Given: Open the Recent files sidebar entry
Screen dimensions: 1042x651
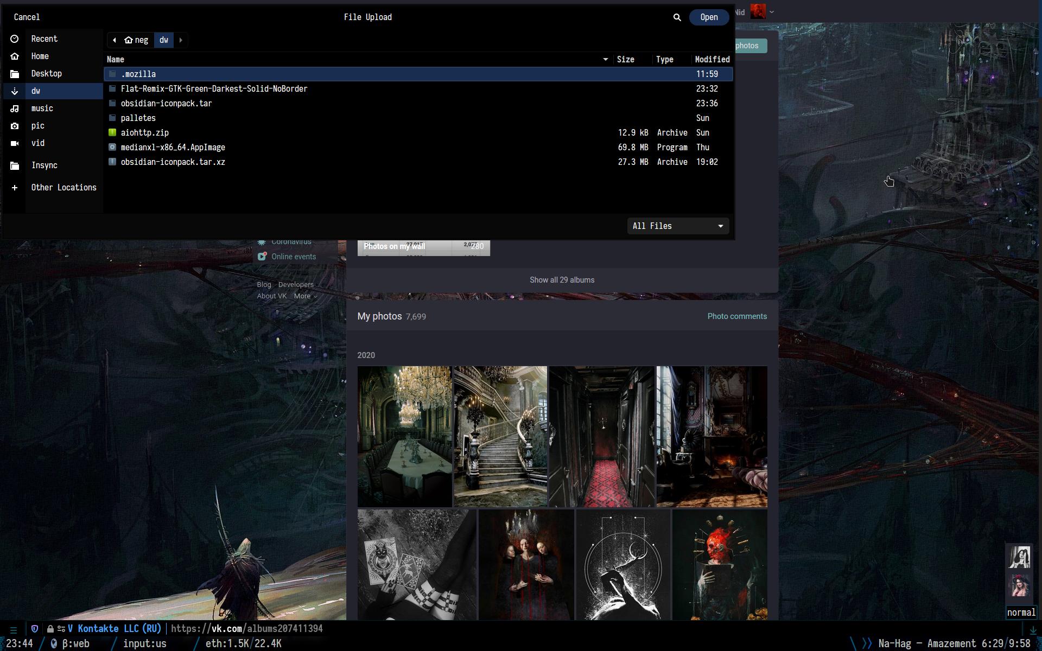Looking at the screenshot, I should pos(44,39).
